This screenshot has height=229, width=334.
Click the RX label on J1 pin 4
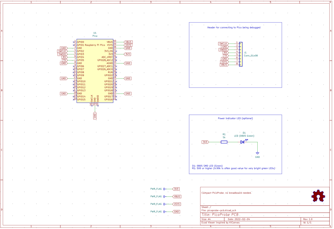[225, 53]
